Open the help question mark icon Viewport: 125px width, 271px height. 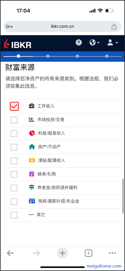[79, 42]
